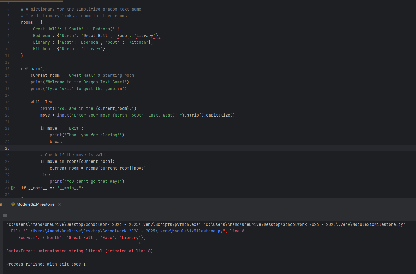Close the ModuleSixMilestone run tab

tap(60, 204)
